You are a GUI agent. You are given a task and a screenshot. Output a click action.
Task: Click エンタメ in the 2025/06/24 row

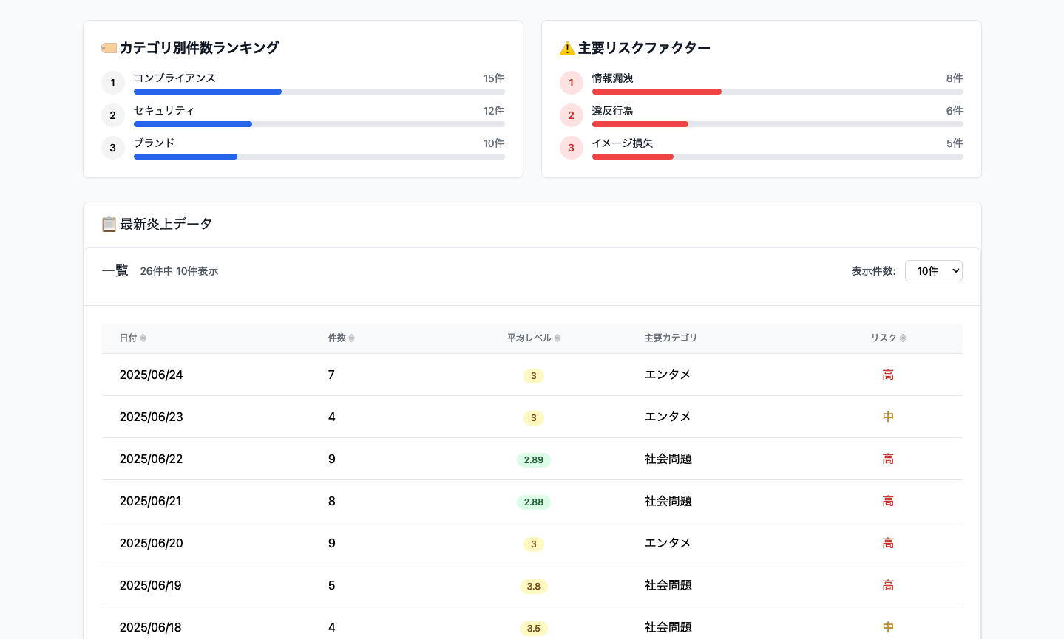click(x=668, y=375)
